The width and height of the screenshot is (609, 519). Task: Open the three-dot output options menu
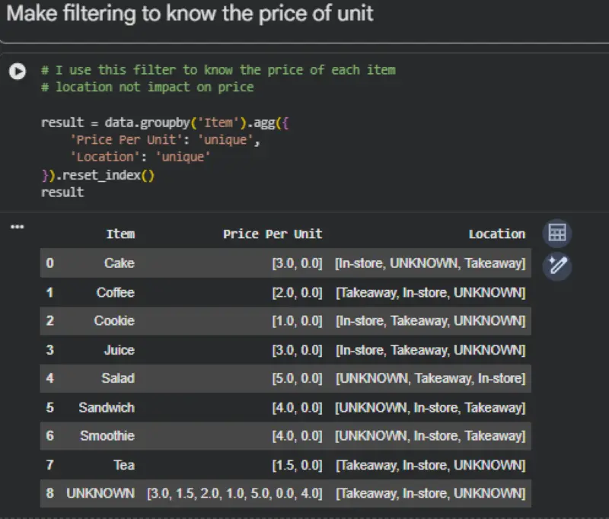pos(17,226)
